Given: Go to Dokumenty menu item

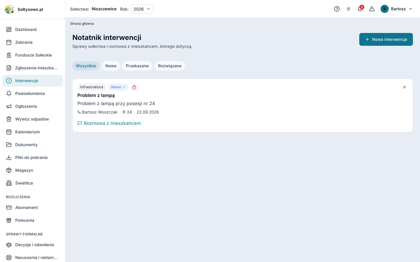Looking at the screenshot, I should click(x=33, y=145).
